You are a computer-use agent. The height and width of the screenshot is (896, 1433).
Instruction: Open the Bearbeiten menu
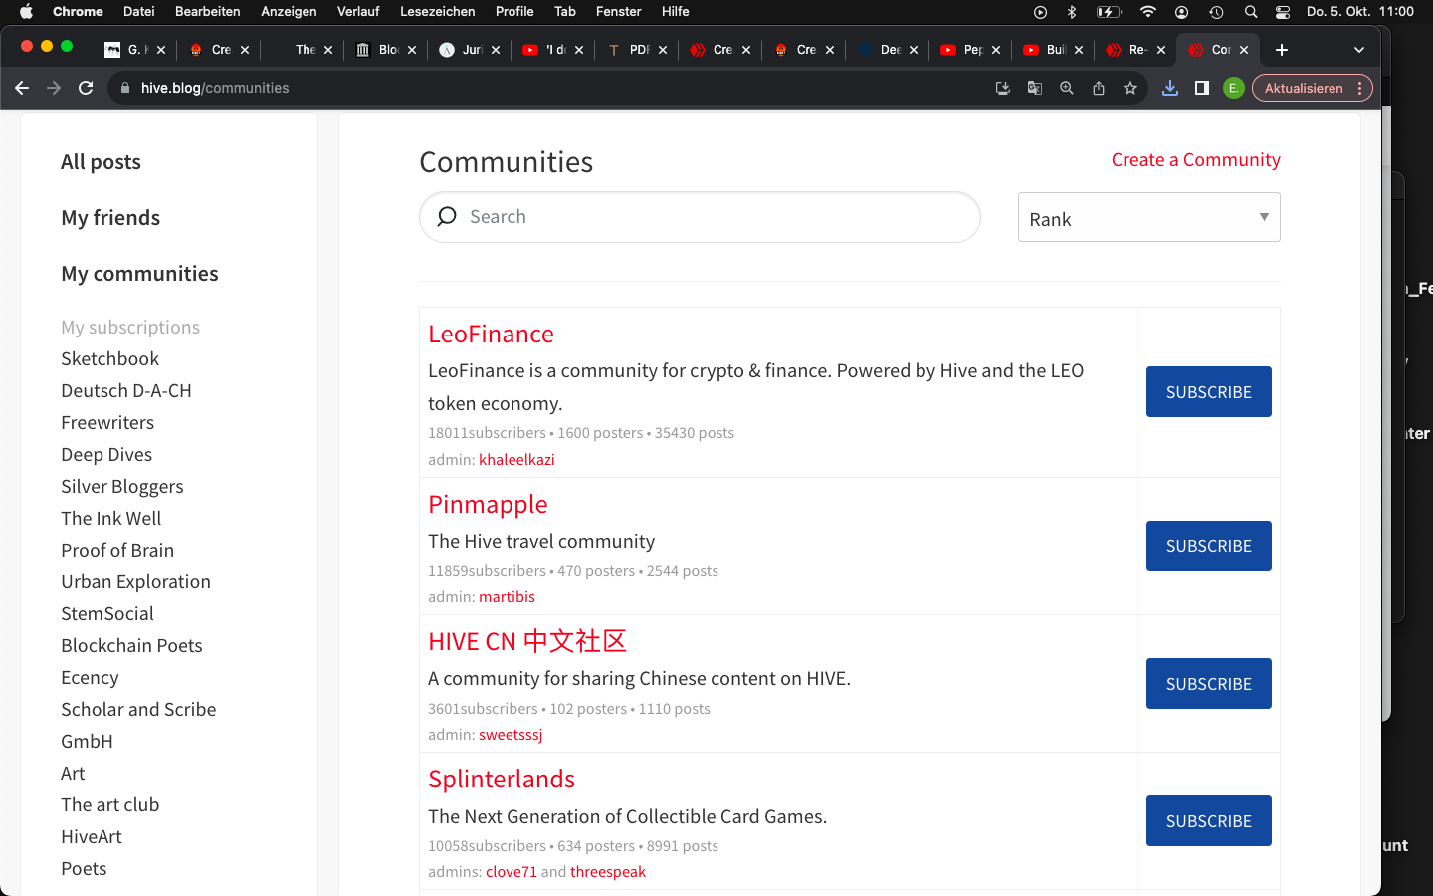[x=207, y=11]
